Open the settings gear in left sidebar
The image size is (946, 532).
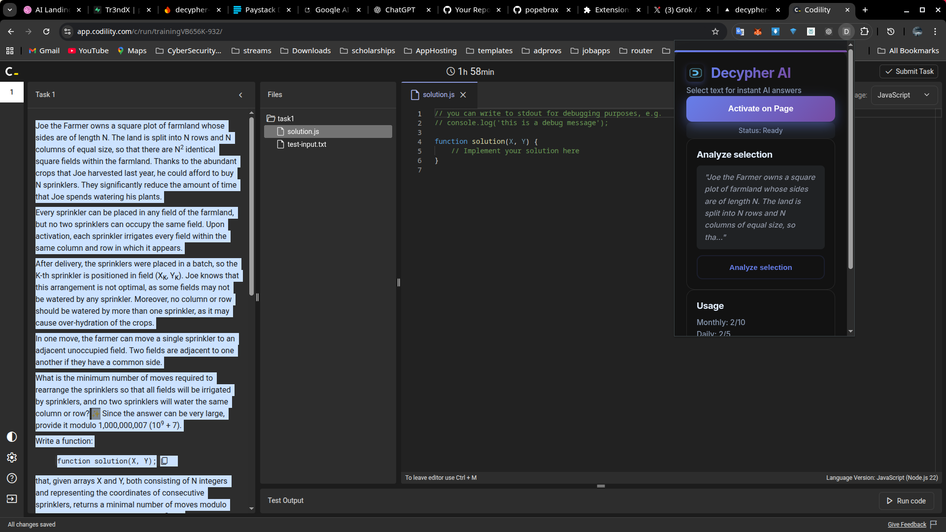[x=12, y=458]
